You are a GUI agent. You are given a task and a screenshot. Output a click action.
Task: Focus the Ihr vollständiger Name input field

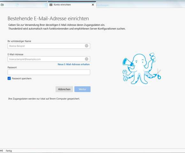coord(49,46)
